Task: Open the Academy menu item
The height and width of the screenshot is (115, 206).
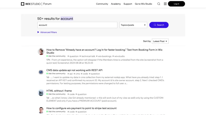Action: [x=116, y=4]
